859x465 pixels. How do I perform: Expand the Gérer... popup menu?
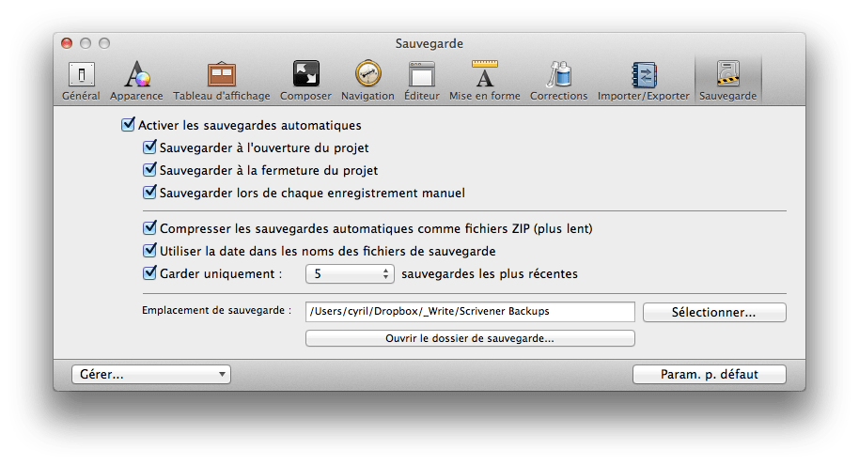click(x=150, y=374)
